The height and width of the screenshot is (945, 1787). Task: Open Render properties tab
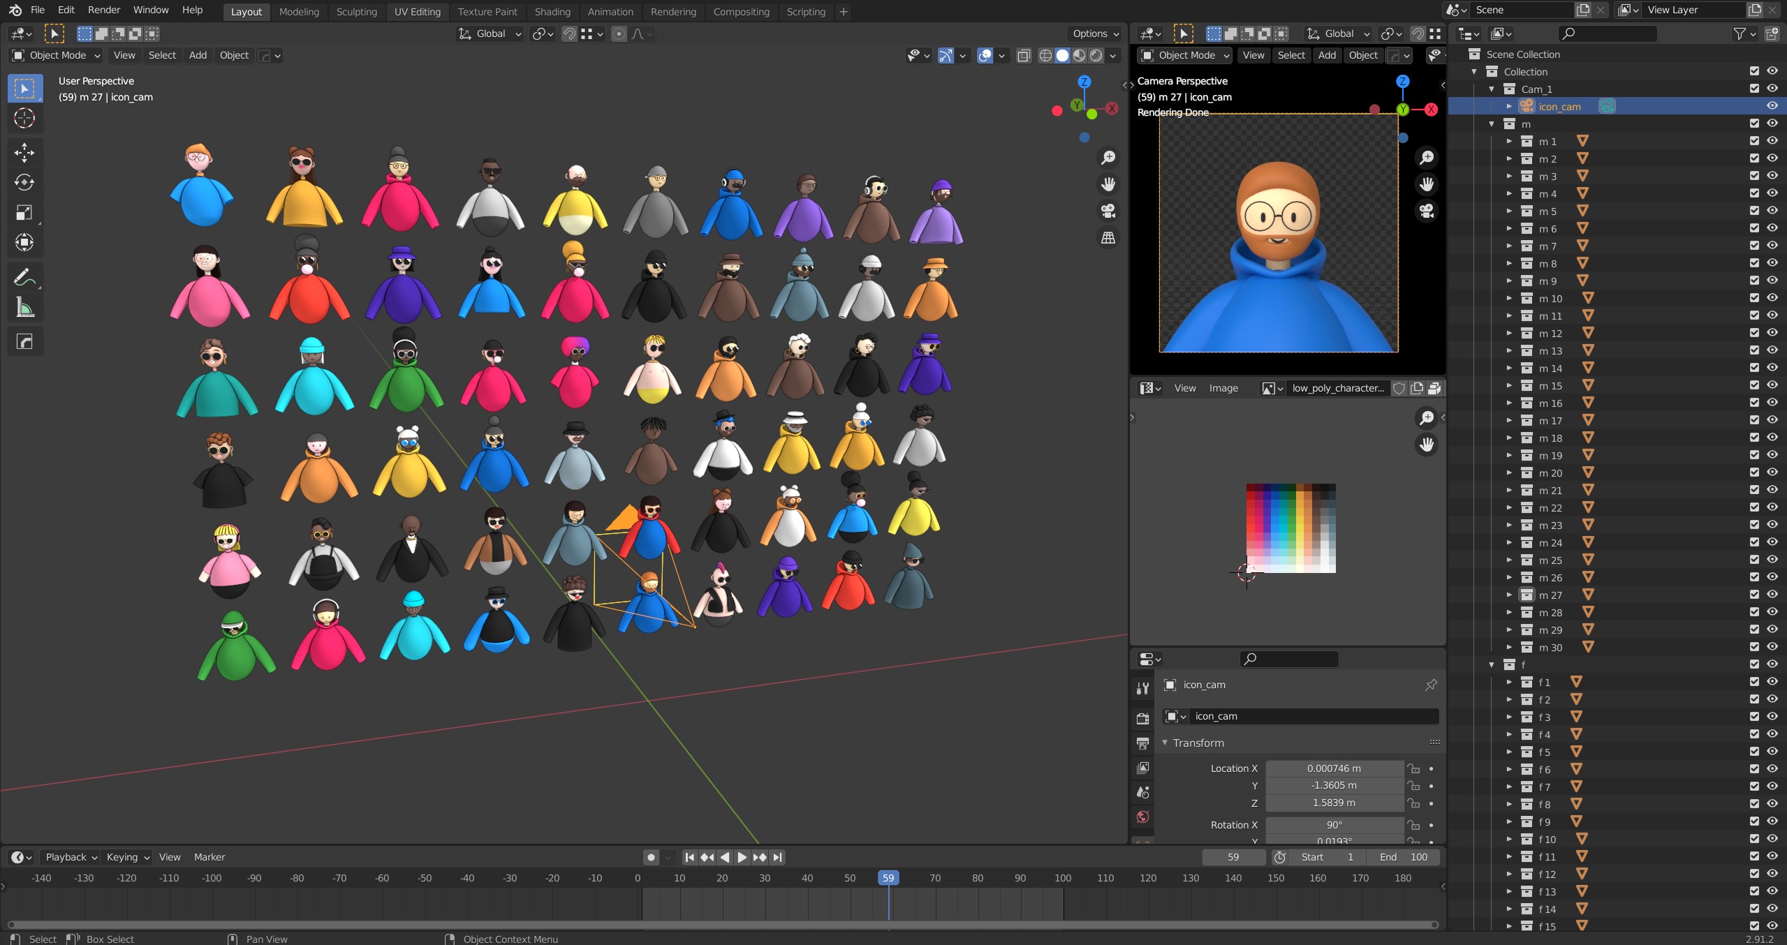coord(1143,718)
